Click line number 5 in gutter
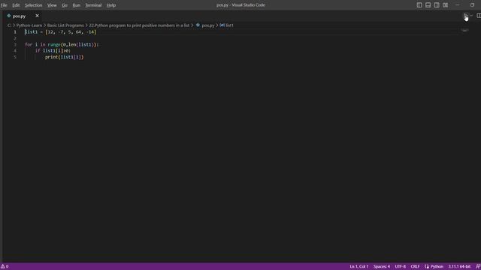 click(x=15, y=57)
